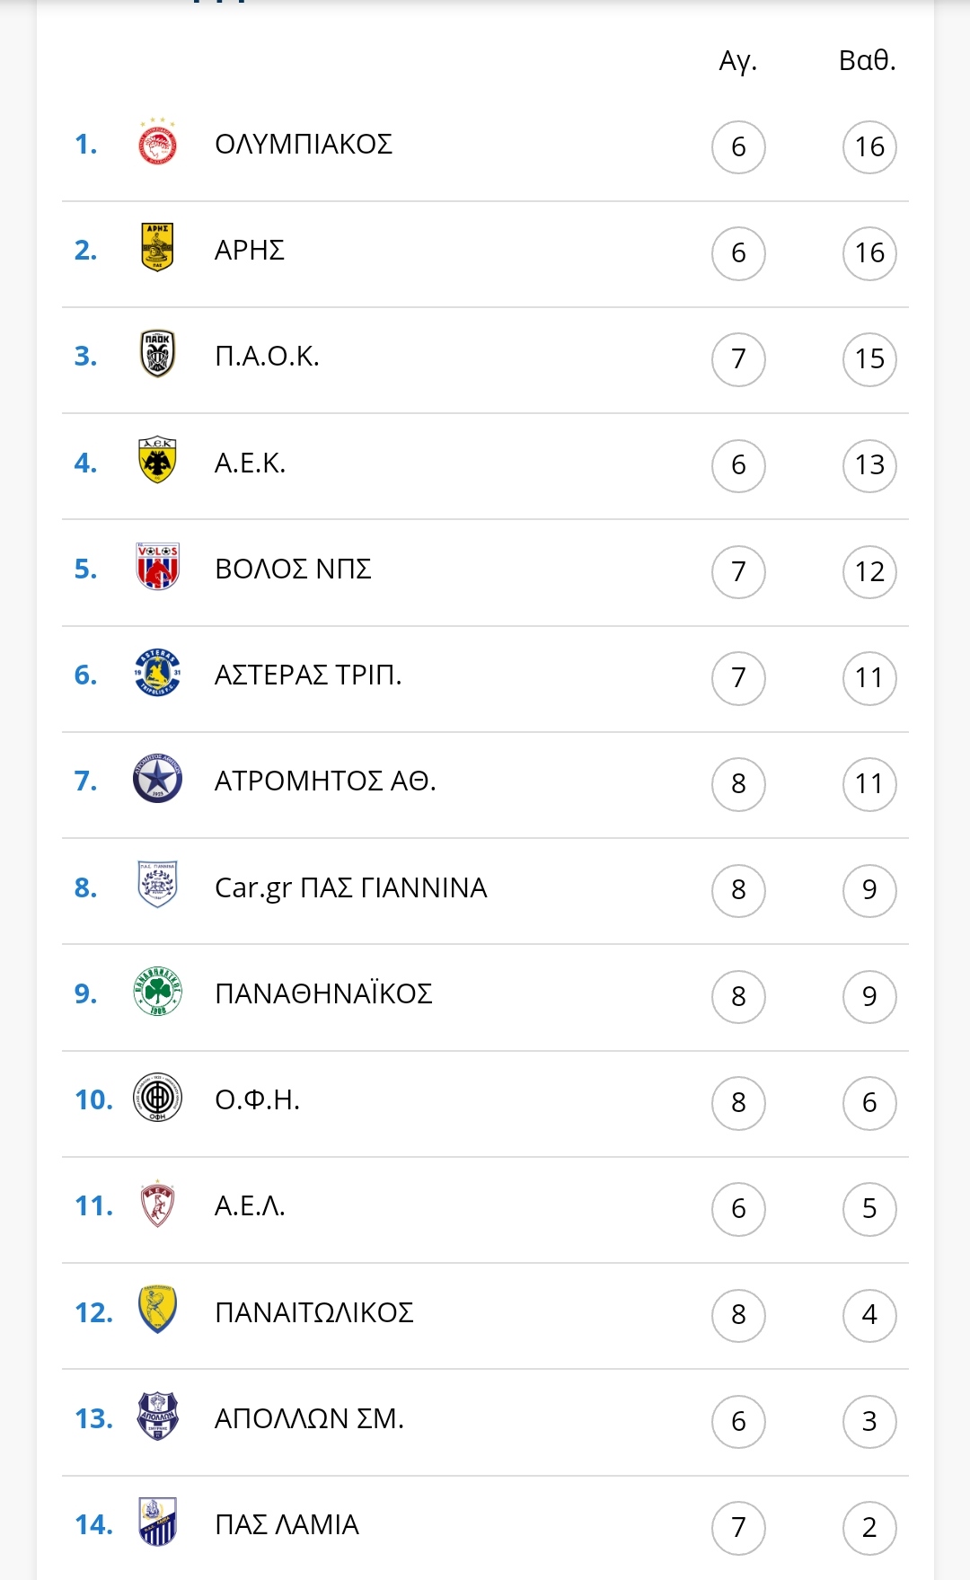
Task: Select the A.E.K. eagle emblem
Action: pos(157,461)
